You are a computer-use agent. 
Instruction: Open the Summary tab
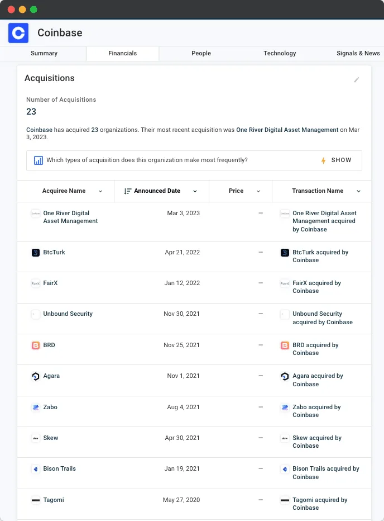(x=44, y=53)
